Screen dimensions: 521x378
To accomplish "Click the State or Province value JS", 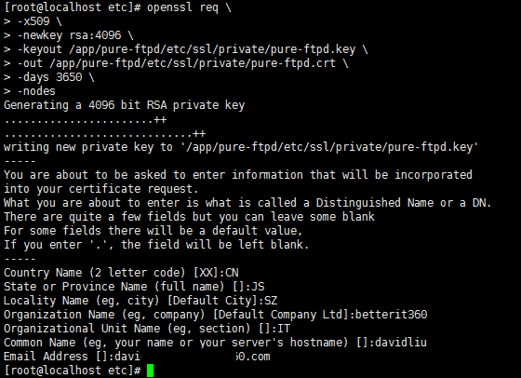I will (x=258, y=287).
